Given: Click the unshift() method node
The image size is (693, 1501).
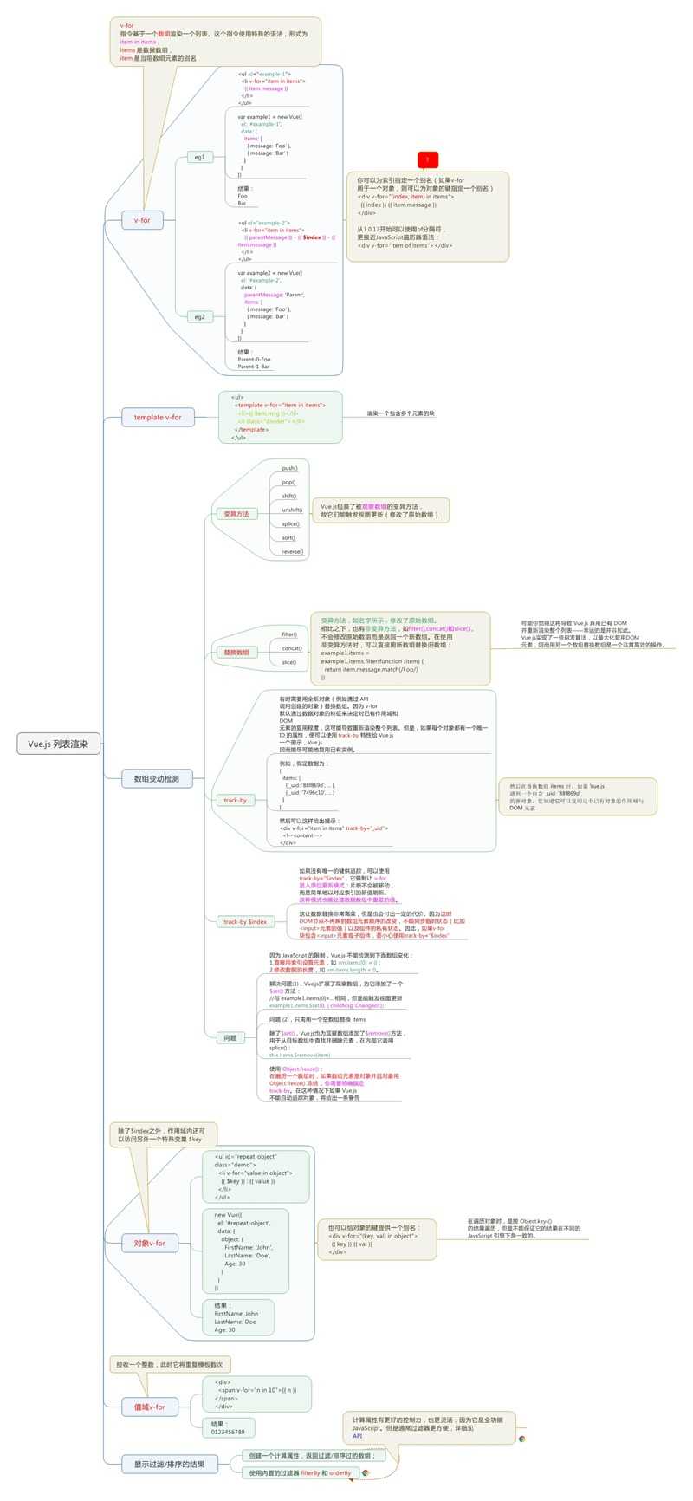Looking at the screenshot, I should 292,510.
